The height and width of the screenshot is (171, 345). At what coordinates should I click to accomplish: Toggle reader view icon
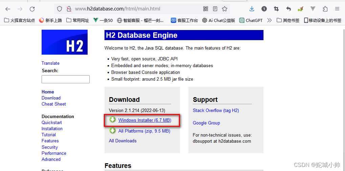[215, 9]
